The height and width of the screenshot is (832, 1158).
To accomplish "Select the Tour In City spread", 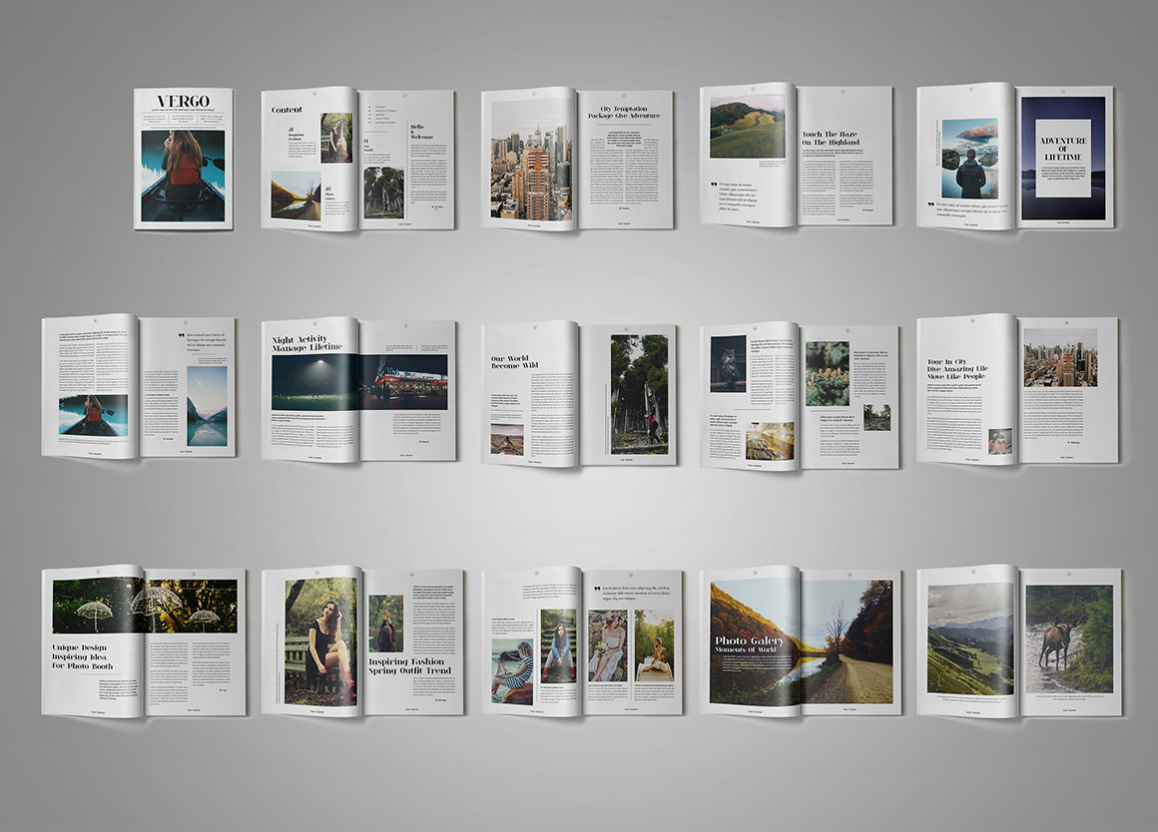I will click(x=1017, y=390).
